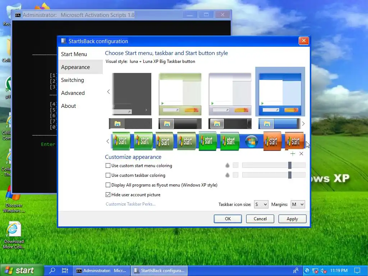
Task: Click taskbar color droplet icon
Action: (x=227, y=175)
